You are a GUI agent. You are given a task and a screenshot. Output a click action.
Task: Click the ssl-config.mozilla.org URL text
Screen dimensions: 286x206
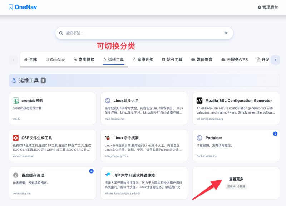[x=210, y=119]
